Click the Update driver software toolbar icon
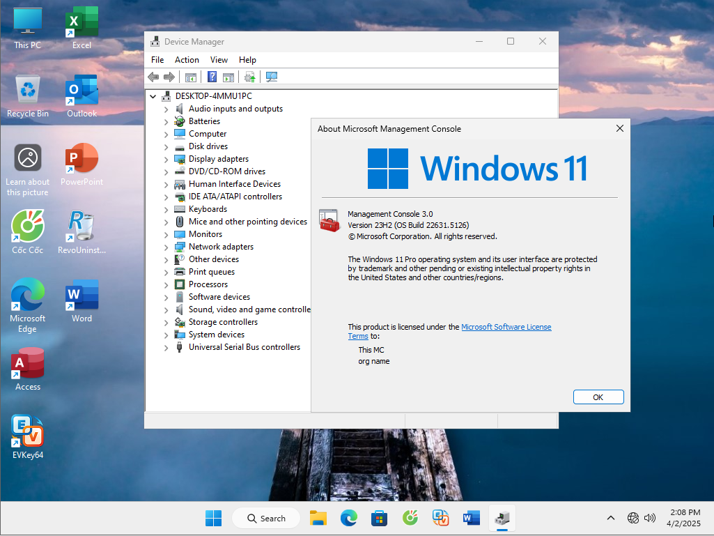The height and width of the screenshot is (536, 714). tap(249, 77)
